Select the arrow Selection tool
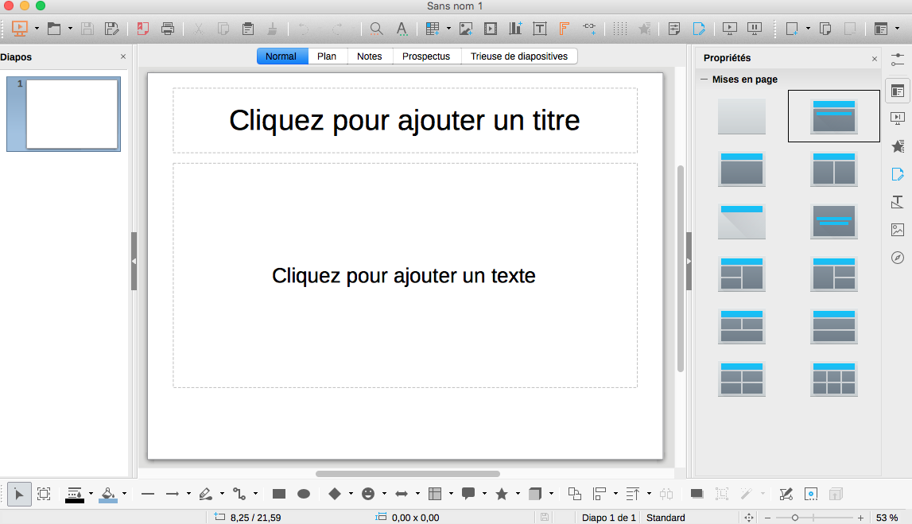The width and height of the screenshot is (912, 524). point(19,495)
